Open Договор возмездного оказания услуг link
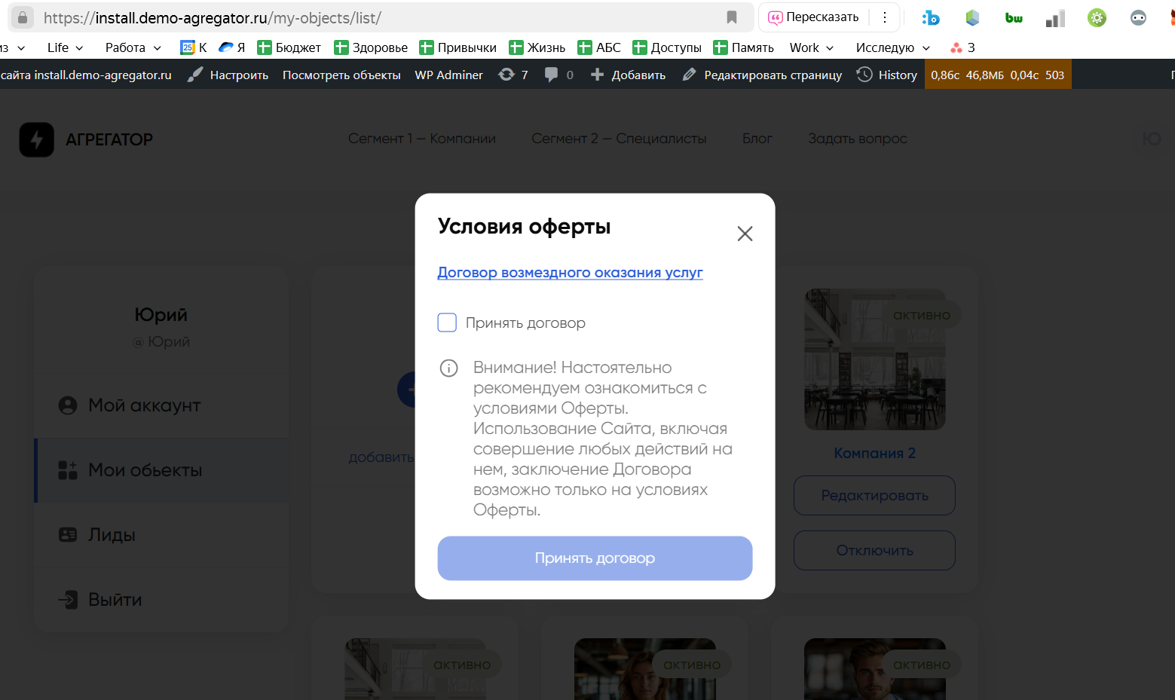This screenshot has width=1175, height=700. coord(570,273)
